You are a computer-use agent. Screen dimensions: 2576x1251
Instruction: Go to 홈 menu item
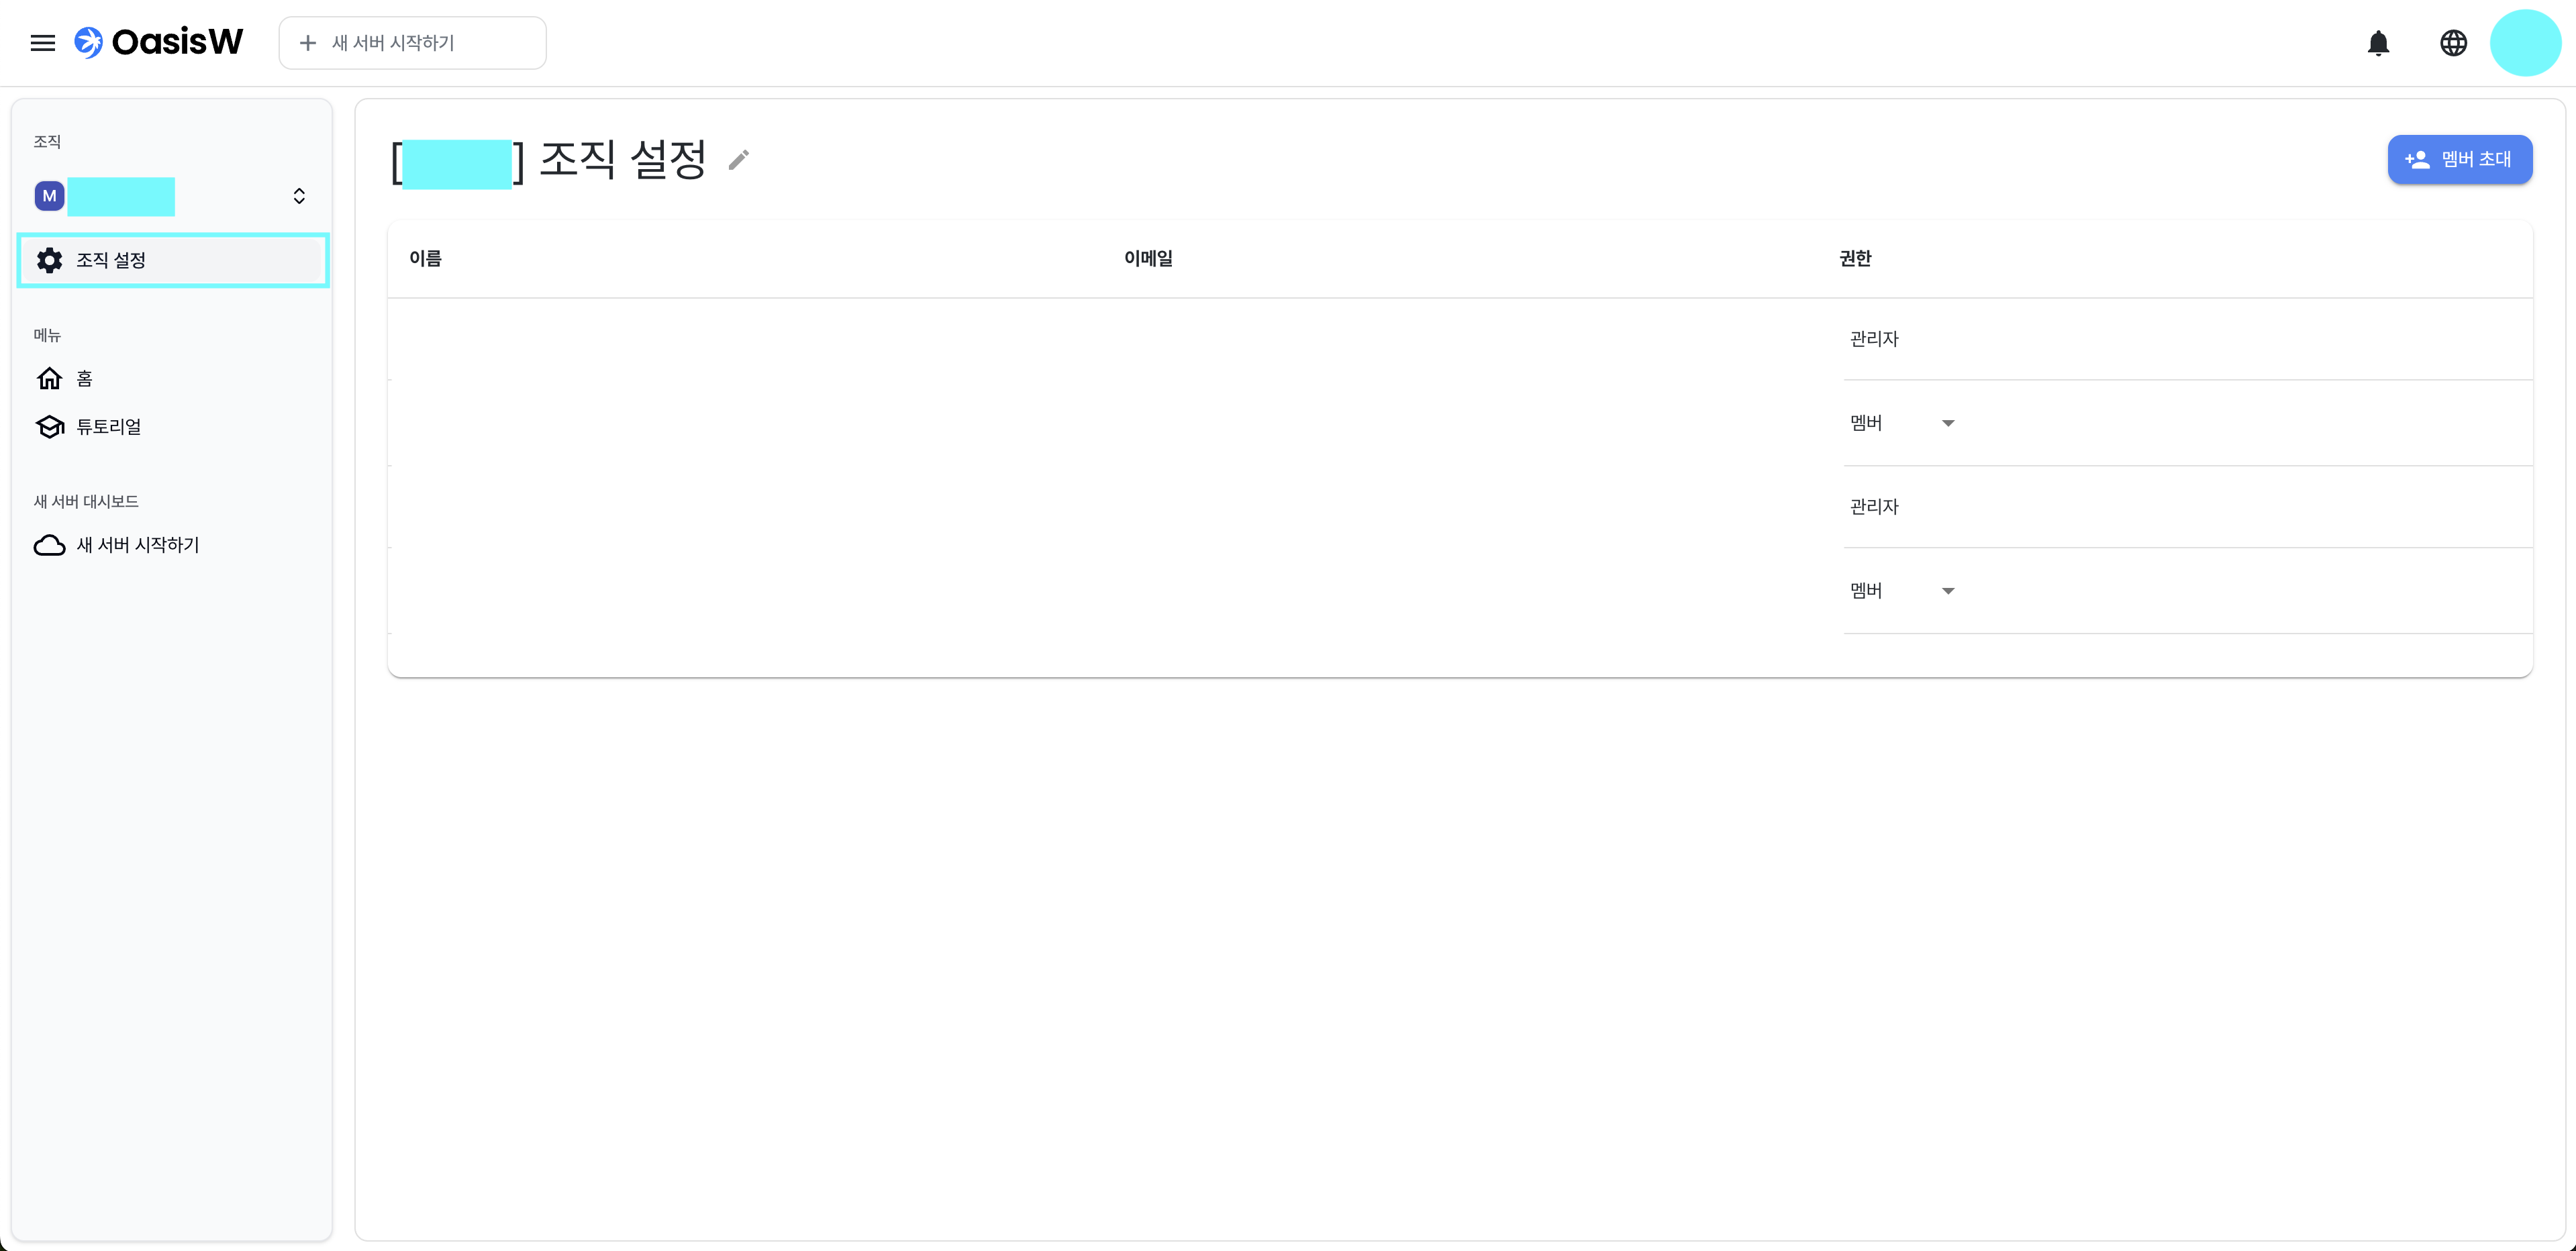pos(85,379)
